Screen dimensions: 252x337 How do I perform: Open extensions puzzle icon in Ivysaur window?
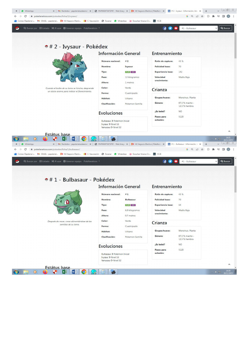[213, 16]
